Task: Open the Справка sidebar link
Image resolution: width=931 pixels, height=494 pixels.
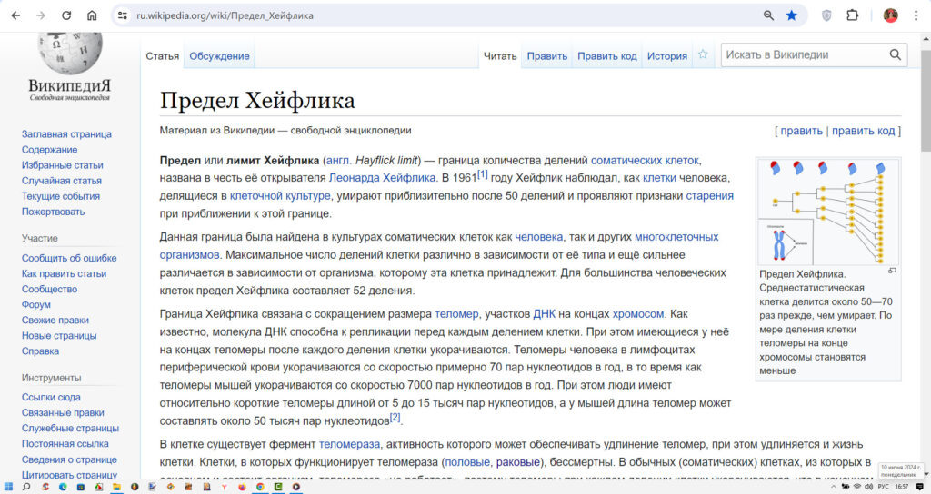Action: coord(40,351)
